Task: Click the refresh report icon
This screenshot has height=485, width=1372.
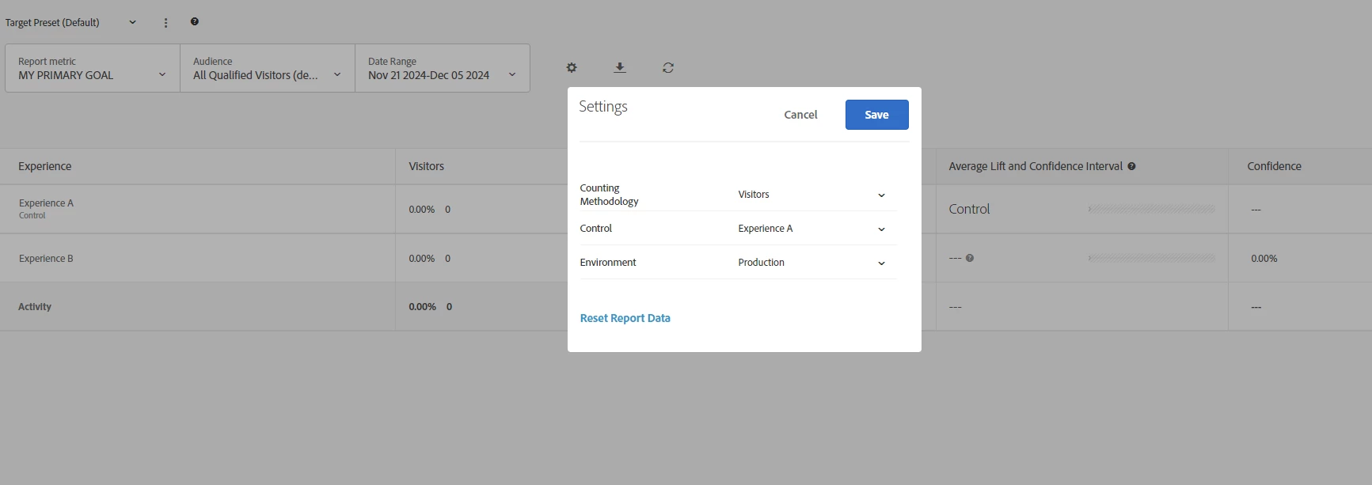Action: (668, 68)
